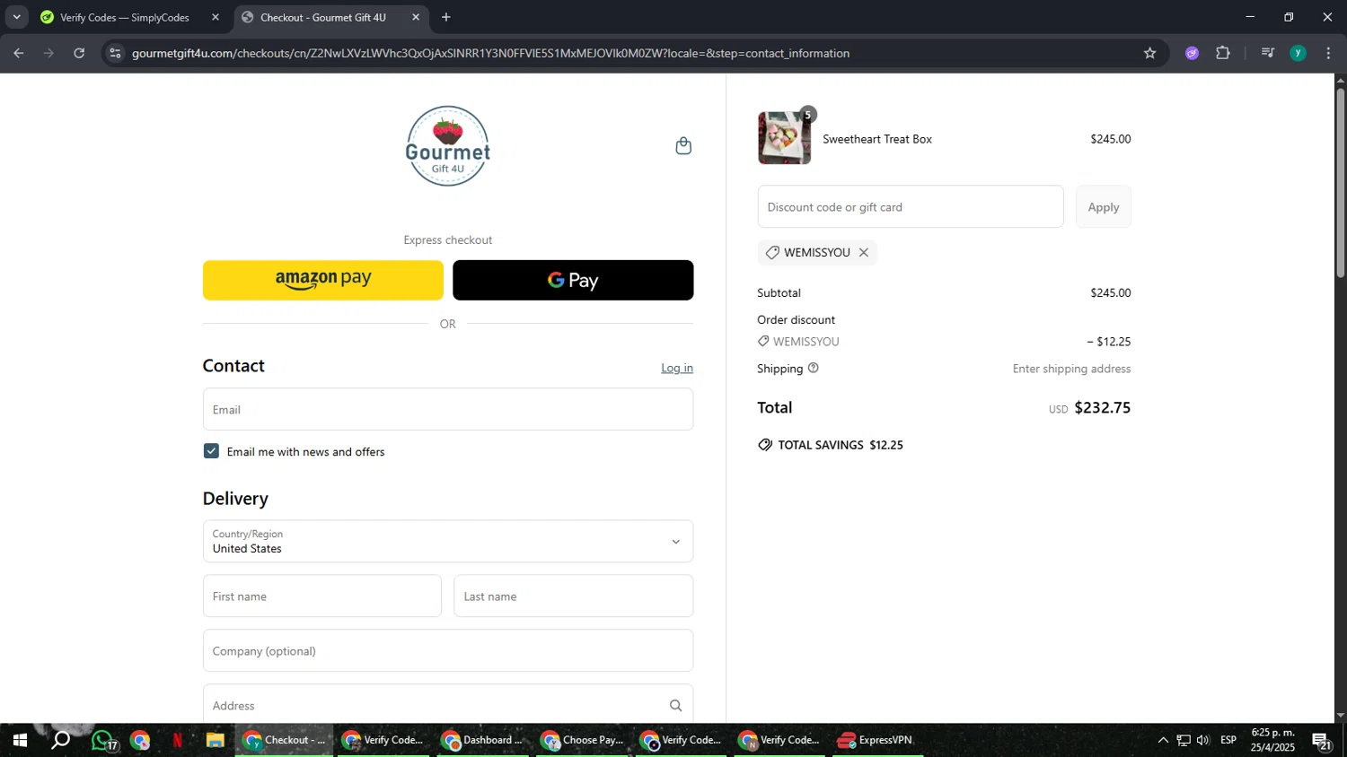Viewport: 1347px width, 757px height.
Task: Open the shopping bag cart icon
Action: tap(683, 146)
